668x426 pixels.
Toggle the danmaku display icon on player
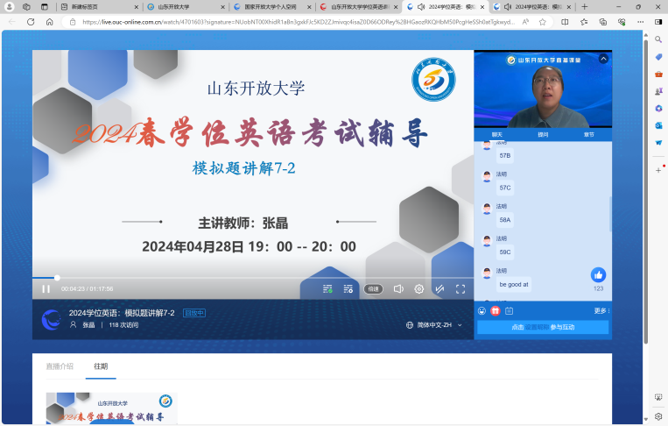327,288
